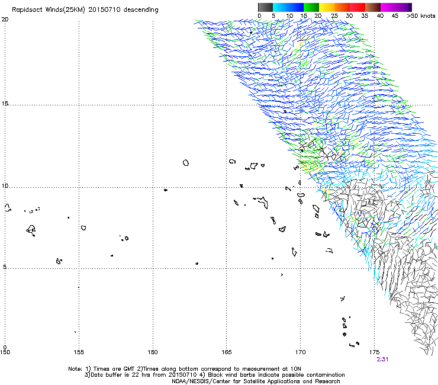This screenshot has width=438, height=385.
Task: Click the dark purple 45-50 knots legend swatch
Action: pyautogui.click(x=404, y=7)
